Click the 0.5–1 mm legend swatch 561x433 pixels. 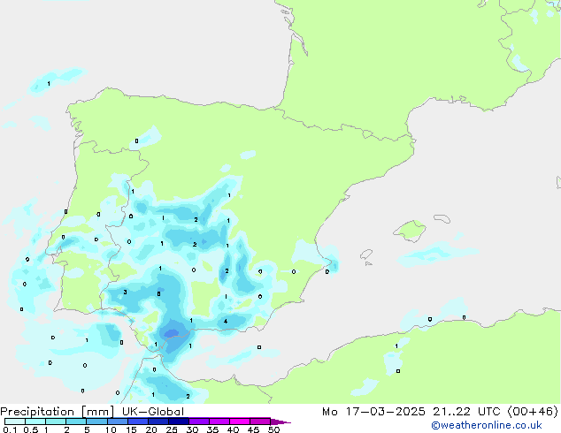click(x=35, y=422)
